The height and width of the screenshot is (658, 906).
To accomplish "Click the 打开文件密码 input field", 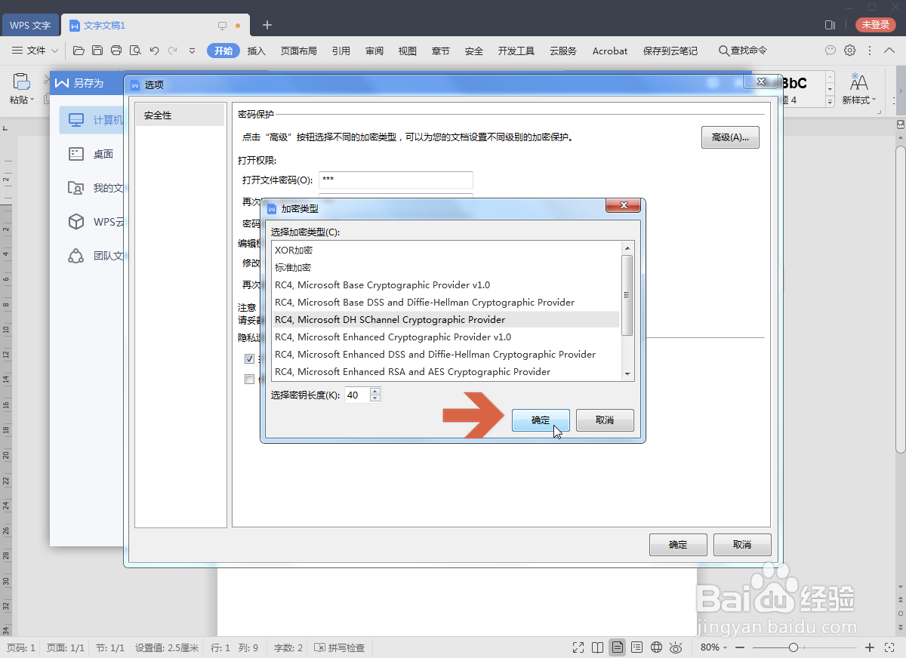I will click(x=396, y=180).
